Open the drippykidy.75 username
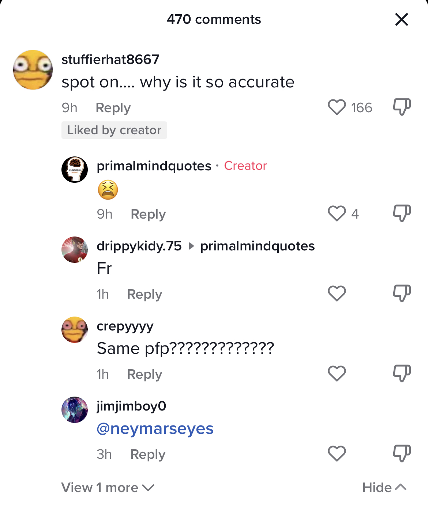Image resolution: width=428 pixels, height=507 pixels. [139, 246]
